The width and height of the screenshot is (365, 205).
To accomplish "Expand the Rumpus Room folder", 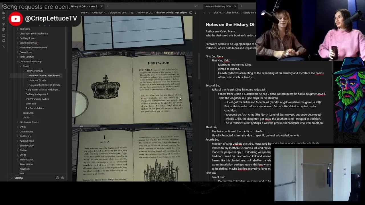I will (x=18, y=141).
